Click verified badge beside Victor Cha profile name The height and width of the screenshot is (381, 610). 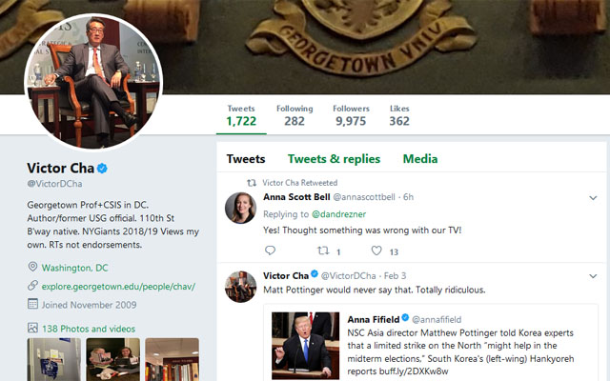click(103, 169)
